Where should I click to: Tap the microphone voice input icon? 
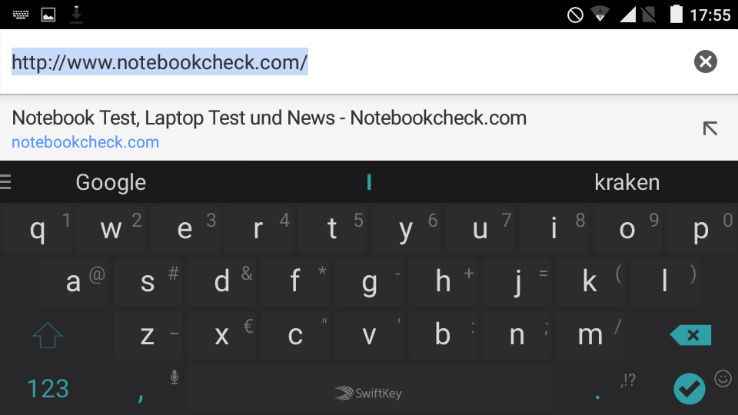175,377
